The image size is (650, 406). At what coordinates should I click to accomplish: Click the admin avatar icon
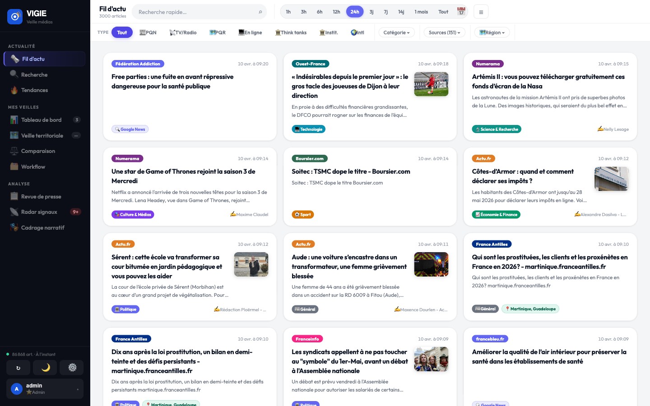pyautogui.click(x=17, y=389)
